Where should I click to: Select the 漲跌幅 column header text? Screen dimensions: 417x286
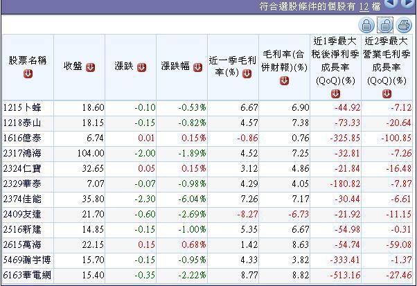coord(175,66)
